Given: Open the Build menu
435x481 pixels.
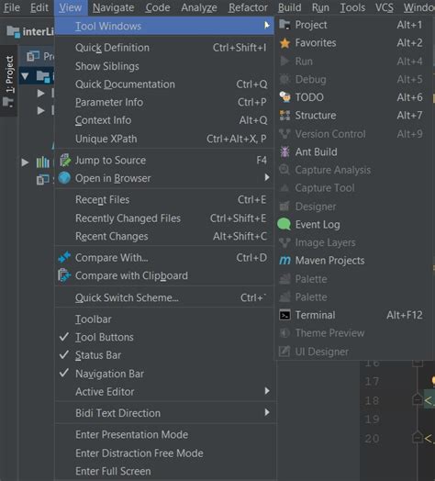Looking at the screenshot, I should 289,7.
